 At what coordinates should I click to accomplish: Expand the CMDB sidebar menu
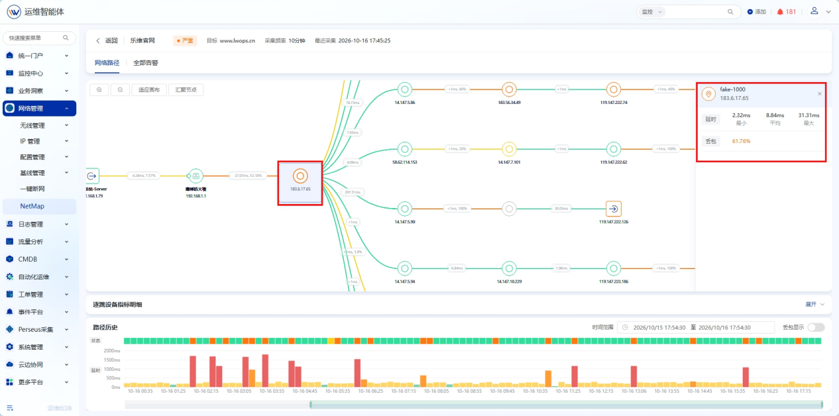[x=39, y=259]
